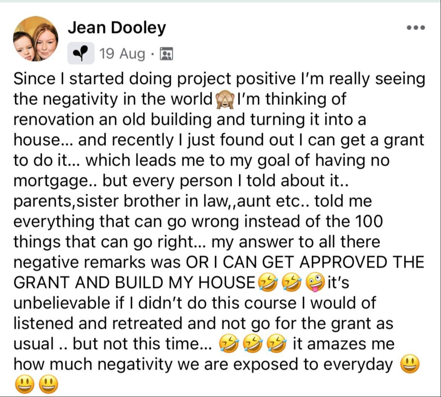Image resolution: width=441 pixels, height=397 pixels.
Task: Open Jean Dooley's profile picture
Action: pos(36,39)
